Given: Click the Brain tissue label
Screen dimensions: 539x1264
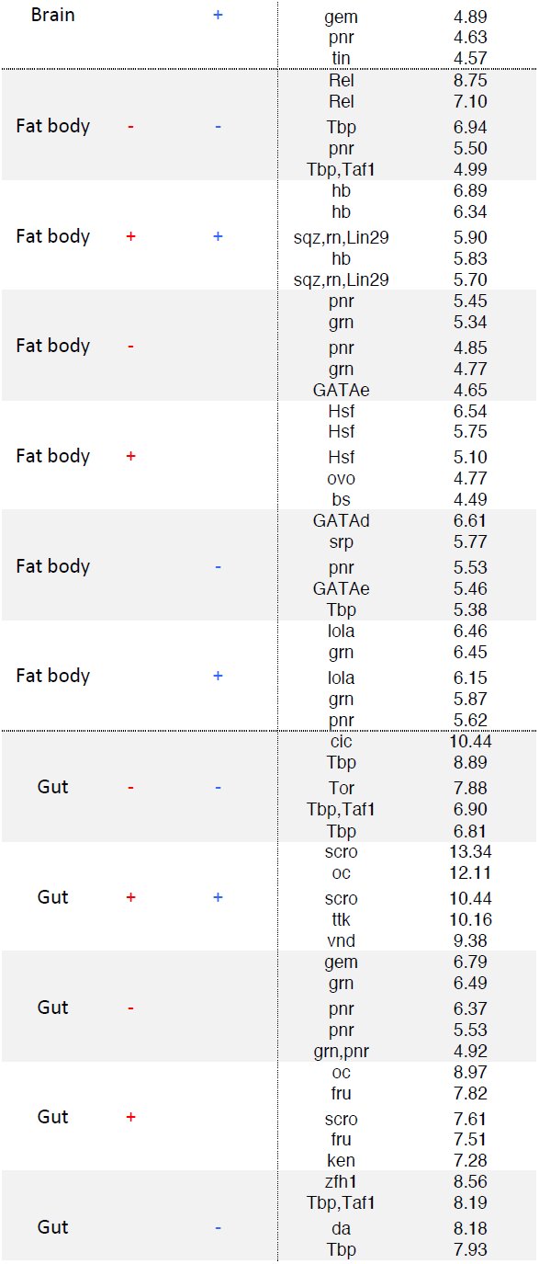Looking at the screenshot, I should [x=52, y=16].
